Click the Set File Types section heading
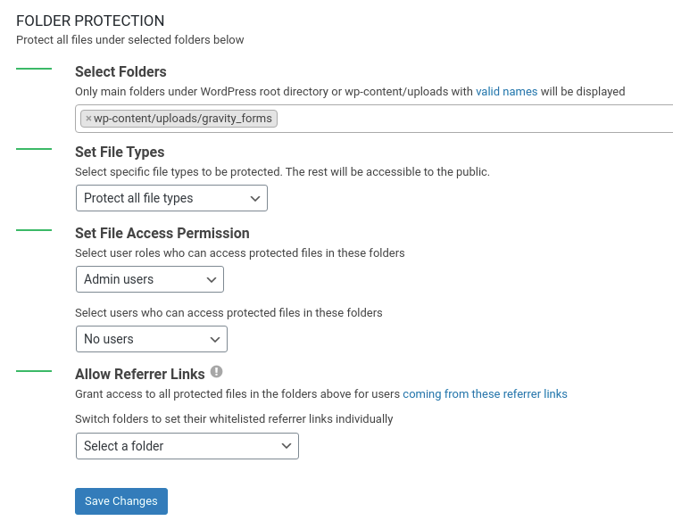 (120, 152)
